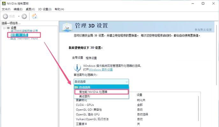Image resolution: width=219 pixels, height=127 pixels.
Task: Choose 集成图形 in the dropdown list
Action: (101, 96)
